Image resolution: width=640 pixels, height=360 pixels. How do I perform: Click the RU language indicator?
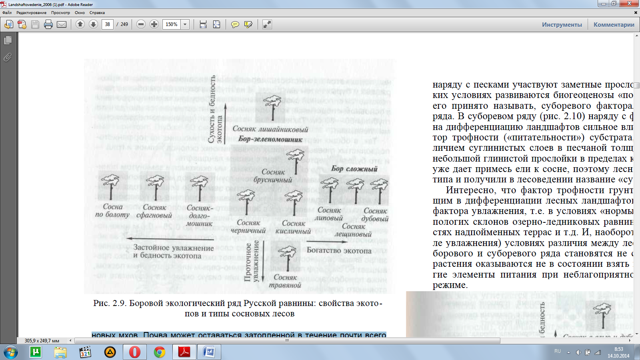[558, 351]
